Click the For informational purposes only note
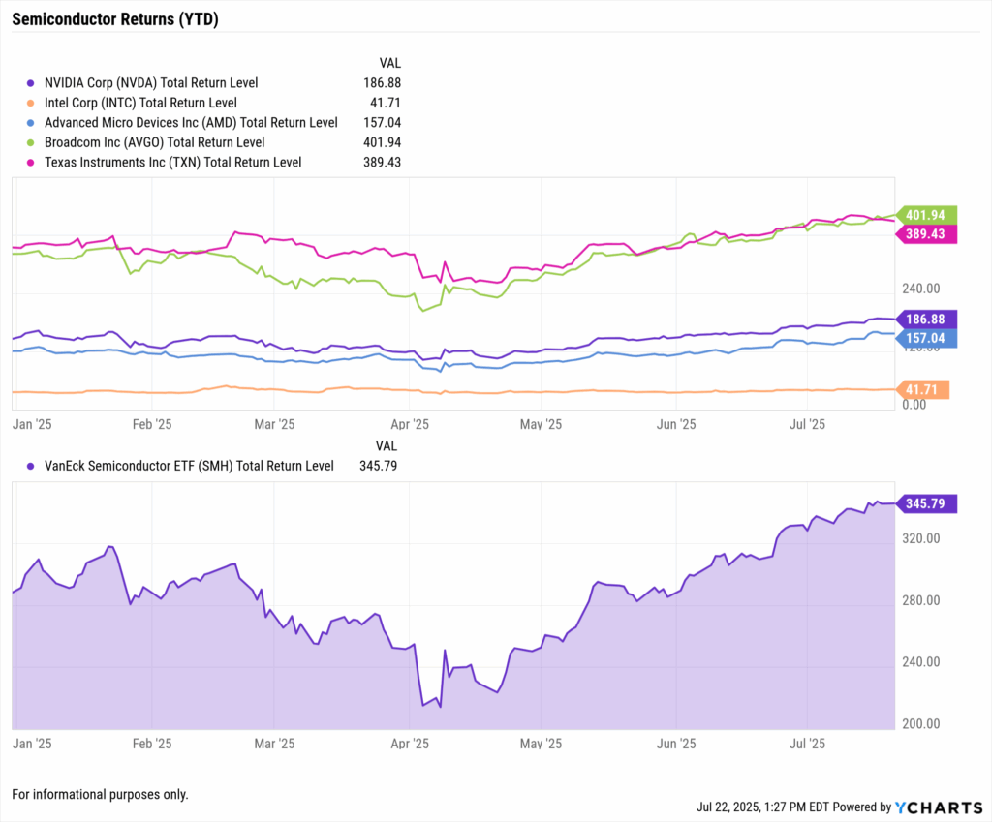Viewport: 992px width, 822px height. pos(100,794)
